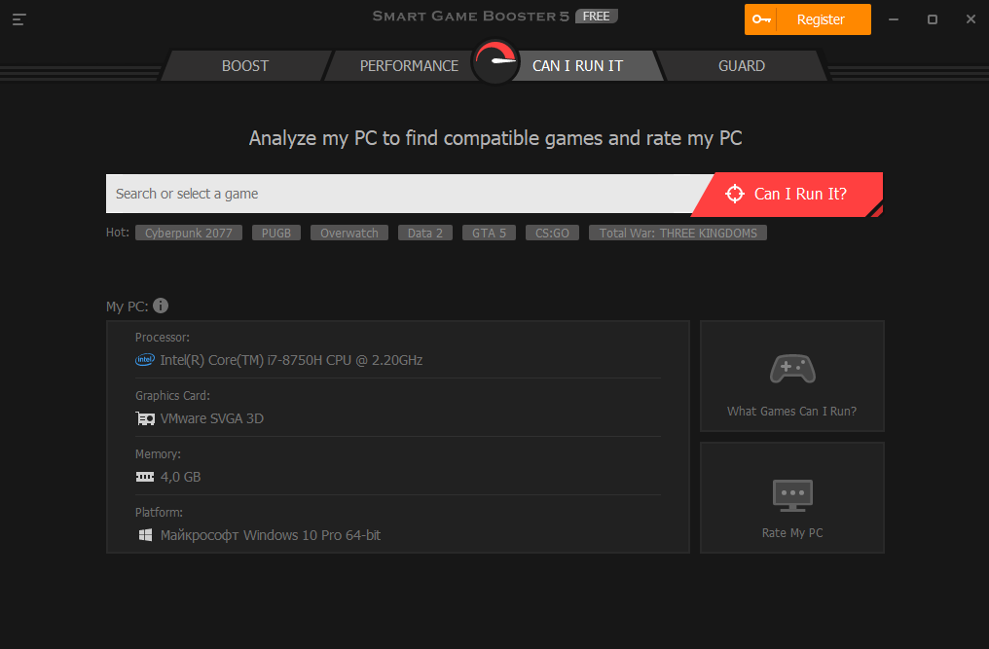Open What Games Can I Run

[x=792, y=376]
